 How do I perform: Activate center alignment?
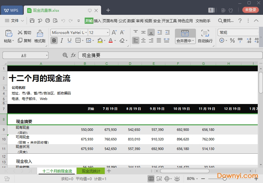(x=143, y=40)
